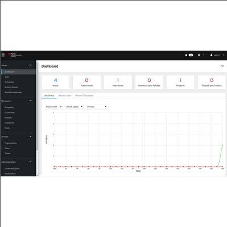Open the All job types dropdown
Image resolution: width=227 pixels, height=227 pixels.
(74, 107)
